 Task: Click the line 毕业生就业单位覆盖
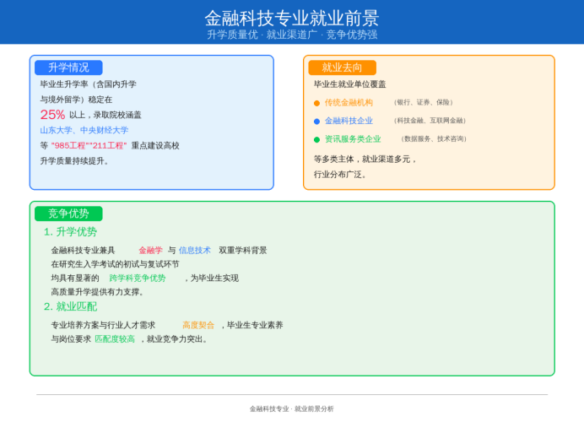[349, 84]
